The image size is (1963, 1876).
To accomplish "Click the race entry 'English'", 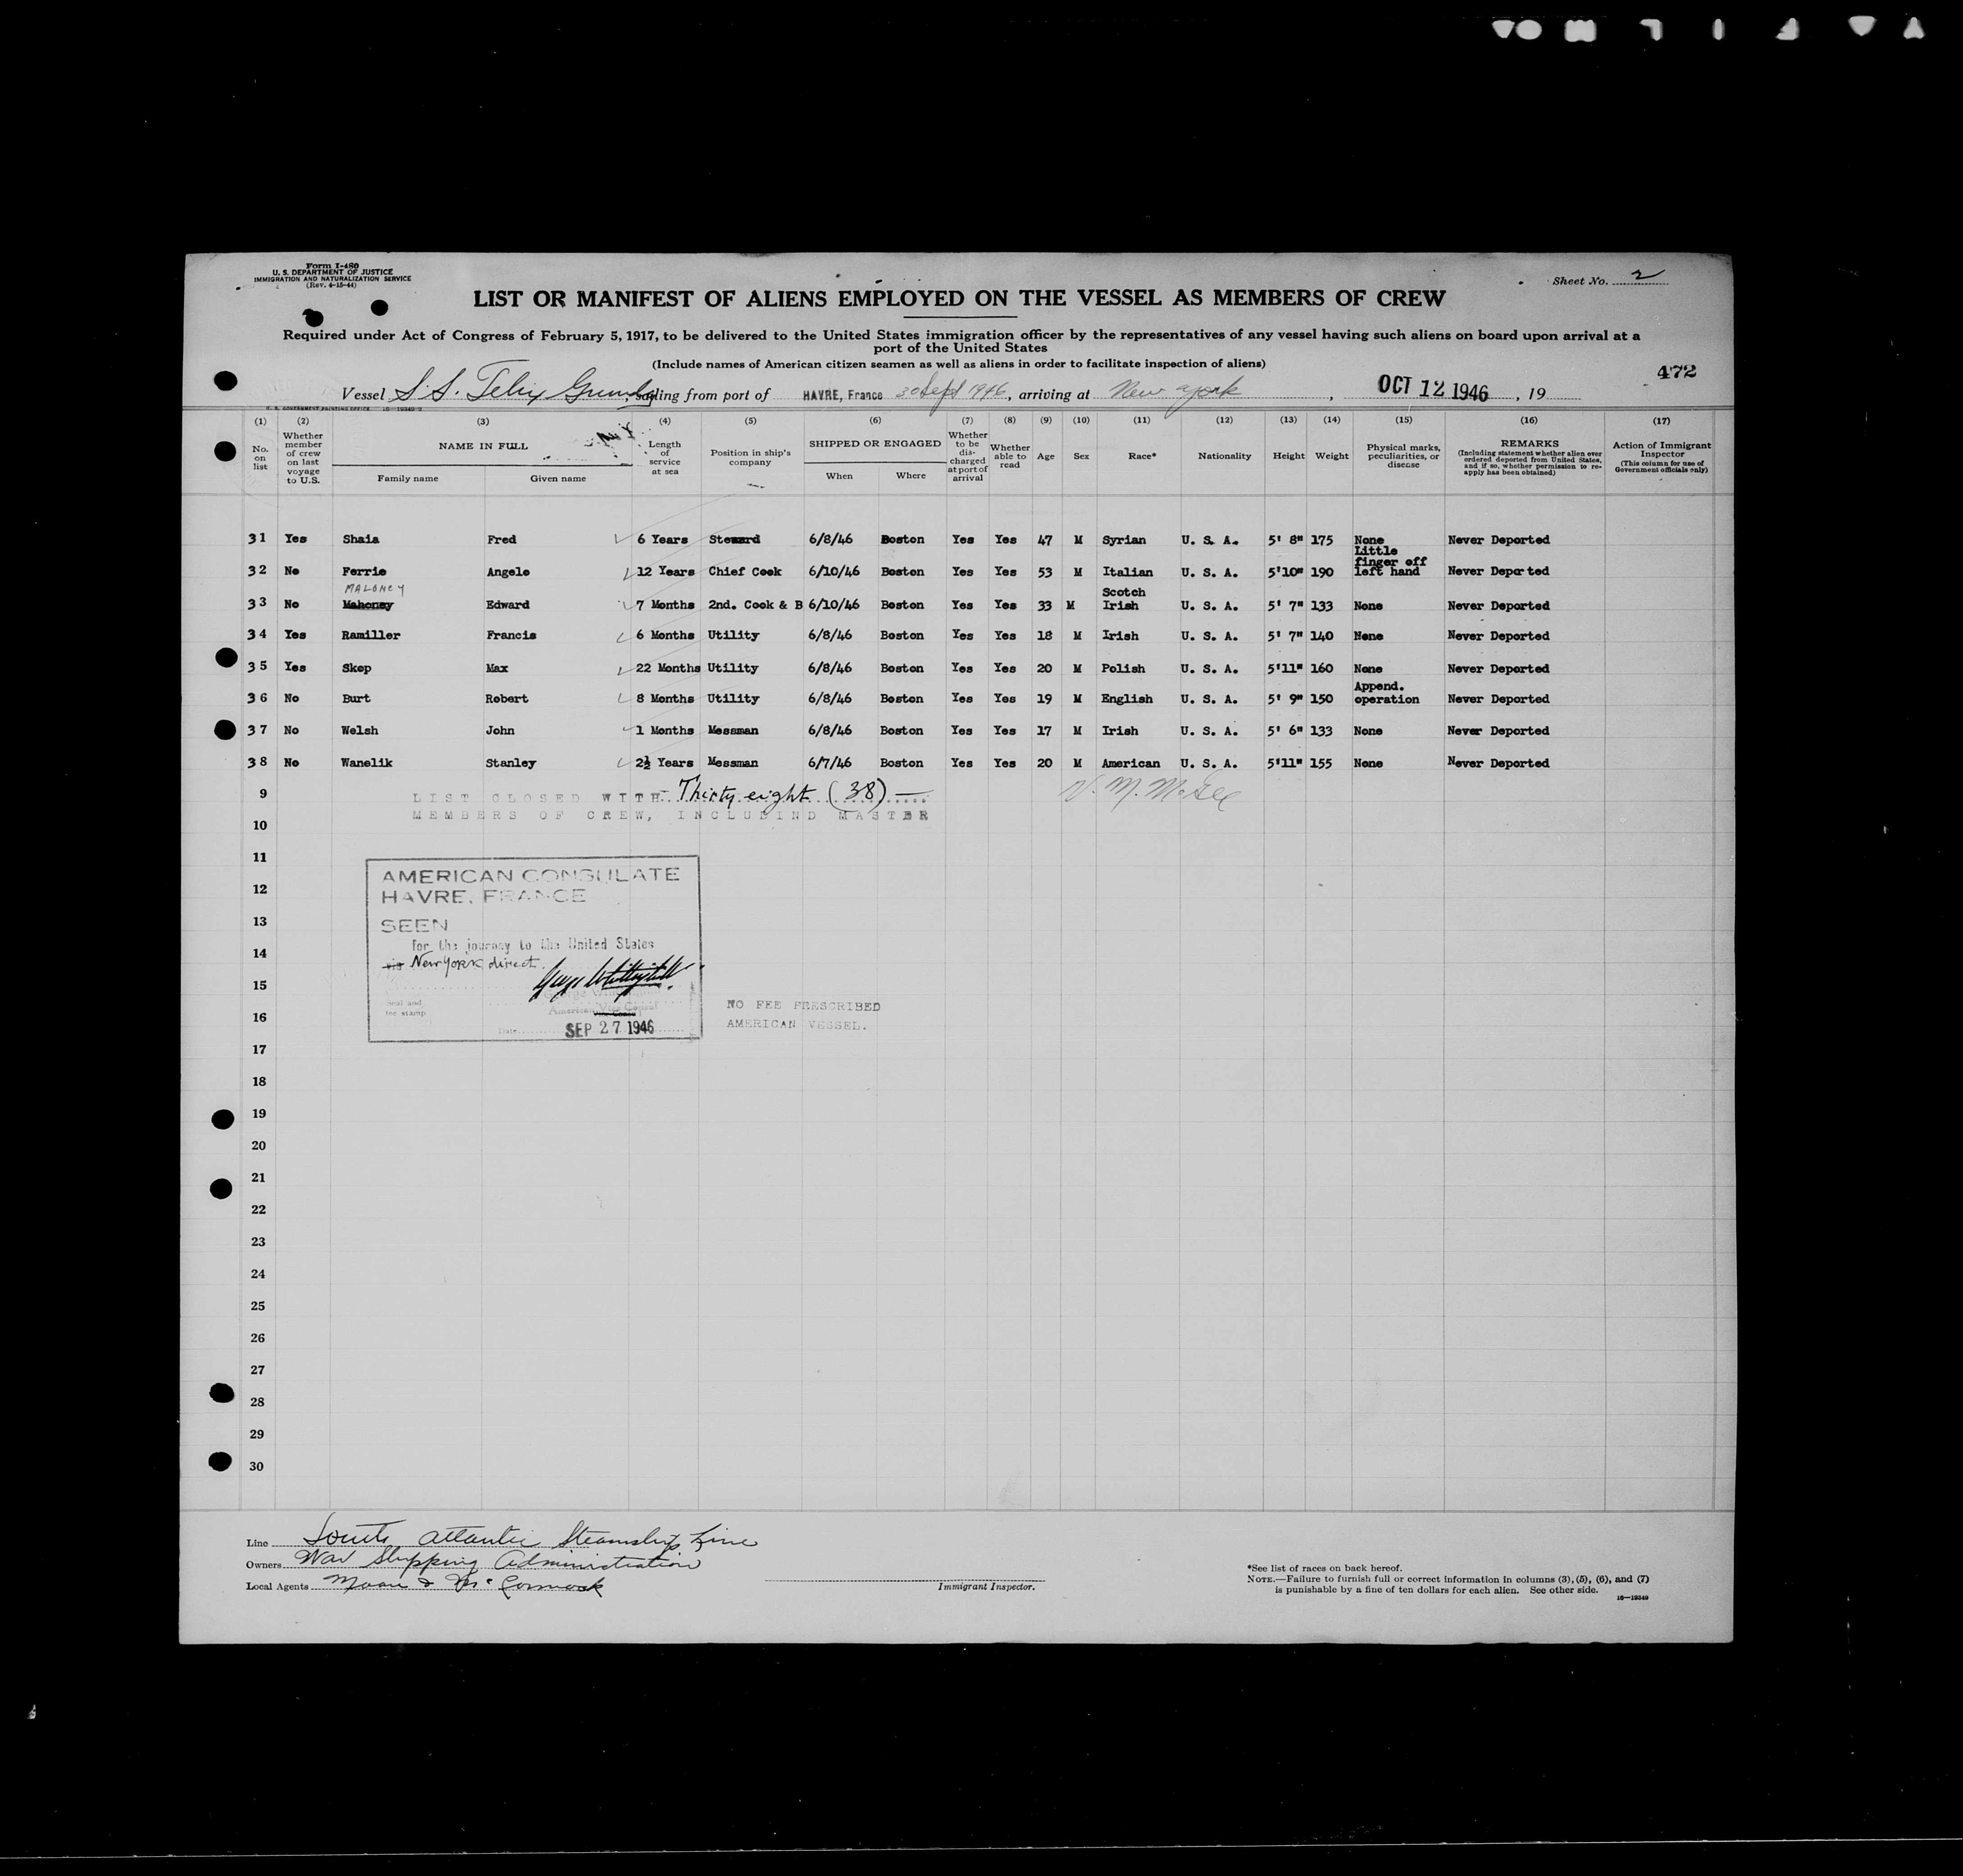I will pyautogui.click(x=1127, y=698).
